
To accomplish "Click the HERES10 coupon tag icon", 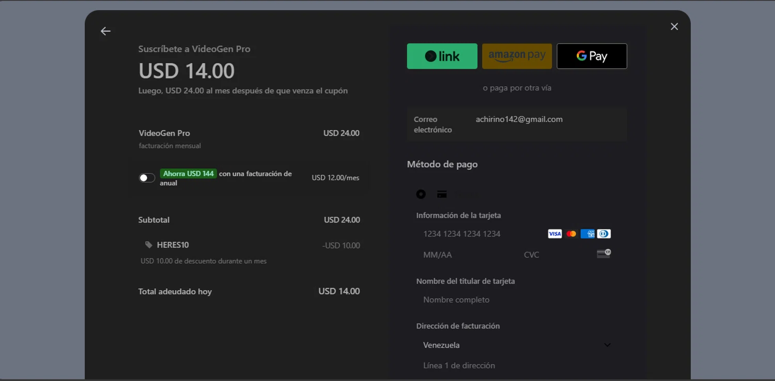I will [x=149, y=245].
